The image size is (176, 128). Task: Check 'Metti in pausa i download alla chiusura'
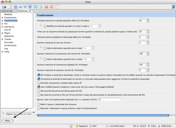39,104
